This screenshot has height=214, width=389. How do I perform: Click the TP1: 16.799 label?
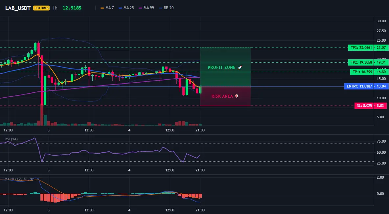point(362,72)
